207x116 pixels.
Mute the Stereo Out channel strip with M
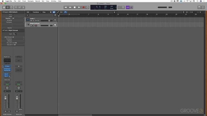click(x=17, y=111)
